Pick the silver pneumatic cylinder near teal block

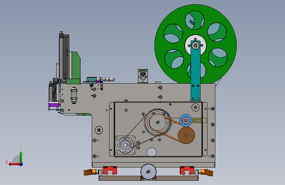pyautogui.click(x=108, y=79)
